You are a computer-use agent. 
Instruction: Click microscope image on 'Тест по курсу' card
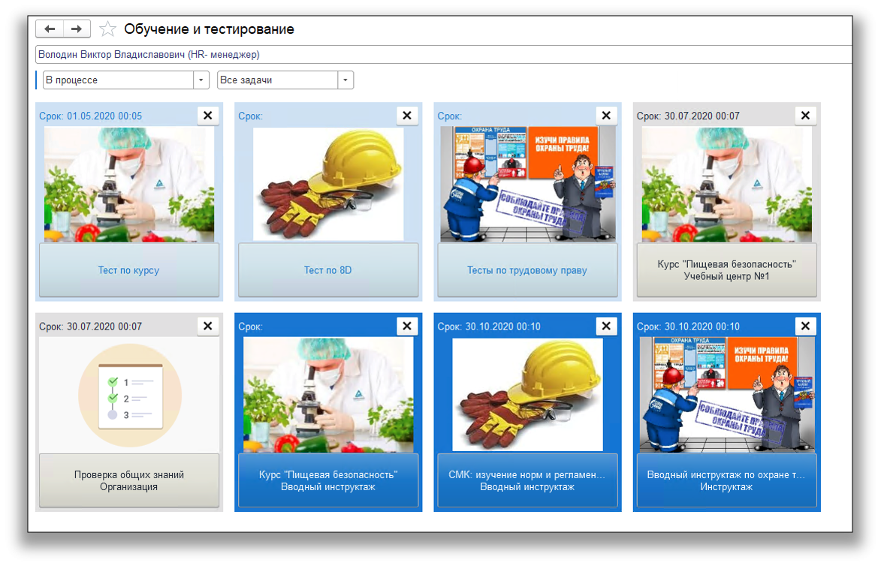pos(129,184)
